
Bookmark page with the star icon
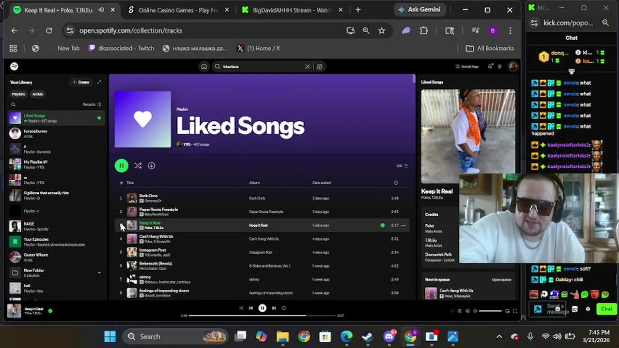click(x=382, y=30)
